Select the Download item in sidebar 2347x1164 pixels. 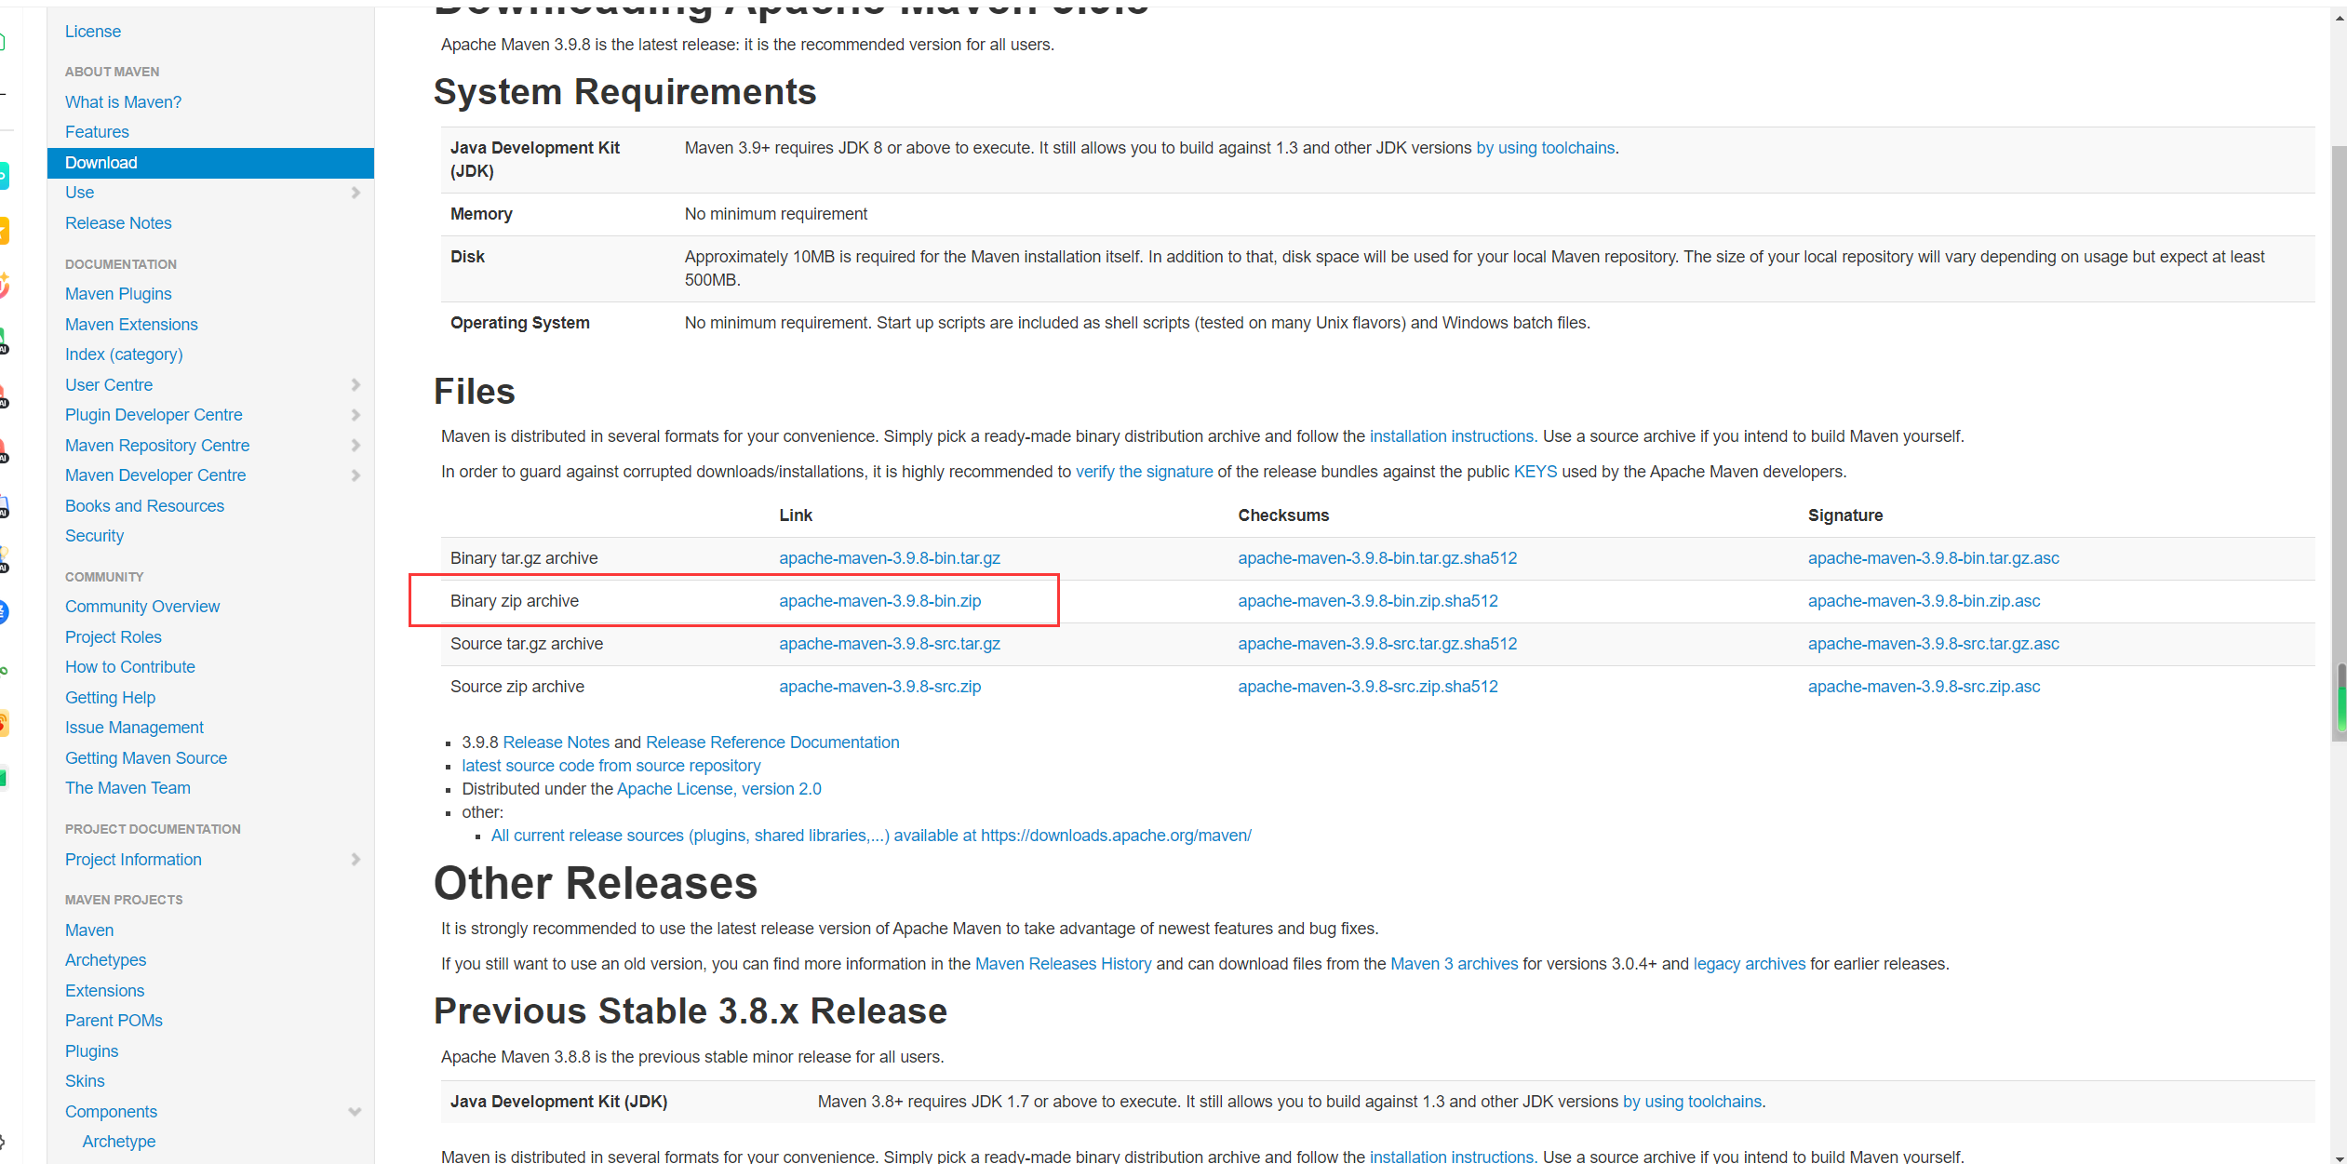click(x=101, y=163)
